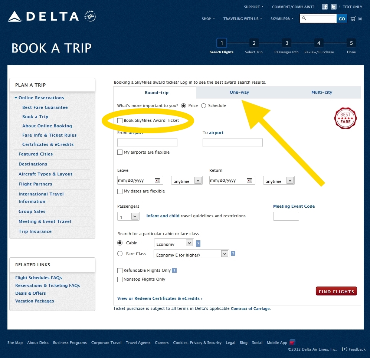Select the Schedule radio button
This screenshot has width=370, height=358.
(203, 106)
